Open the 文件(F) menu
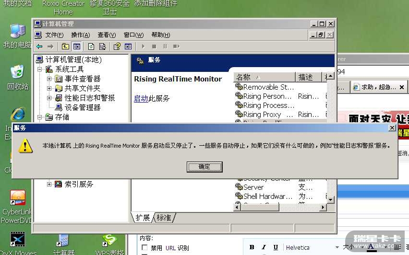409x255 pixels. pos(54,35)
